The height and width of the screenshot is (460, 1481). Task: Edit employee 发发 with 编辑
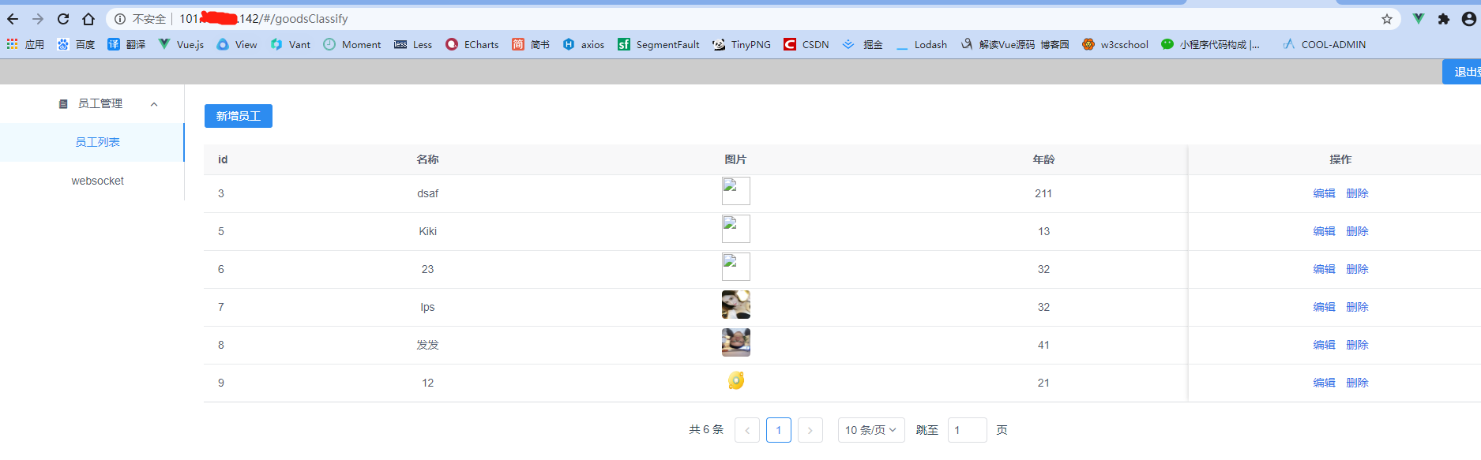(x=1324, y=345)
